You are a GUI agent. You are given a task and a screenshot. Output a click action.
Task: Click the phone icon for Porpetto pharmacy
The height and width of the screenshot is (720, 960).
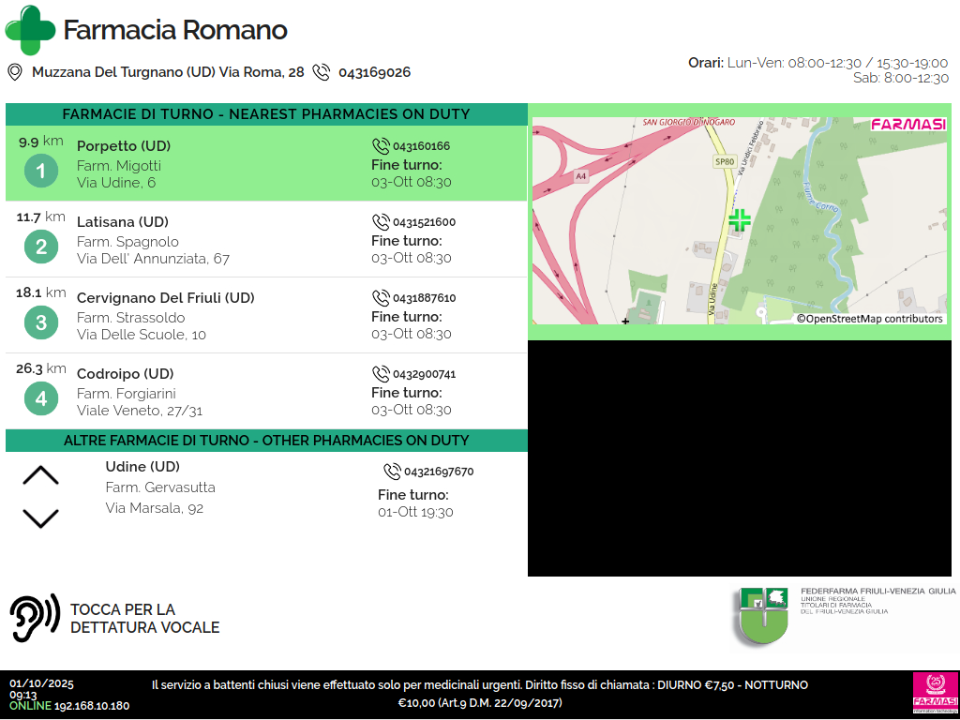(x=381, y=146)
